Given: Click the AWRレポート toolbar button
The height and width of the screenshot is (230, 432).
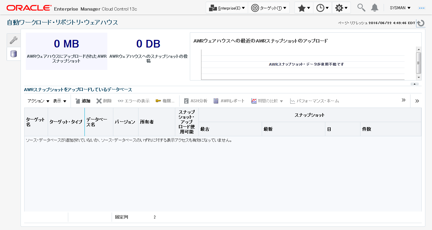Looking at the screenshot, I should click(229, 101).
